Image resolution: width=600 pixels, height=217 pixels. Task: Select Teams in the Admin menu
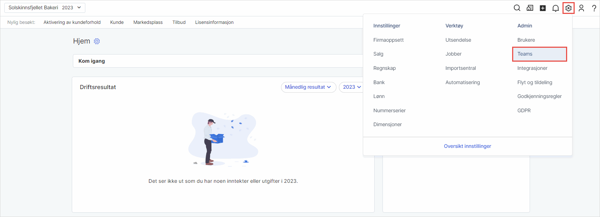(525, 54)
